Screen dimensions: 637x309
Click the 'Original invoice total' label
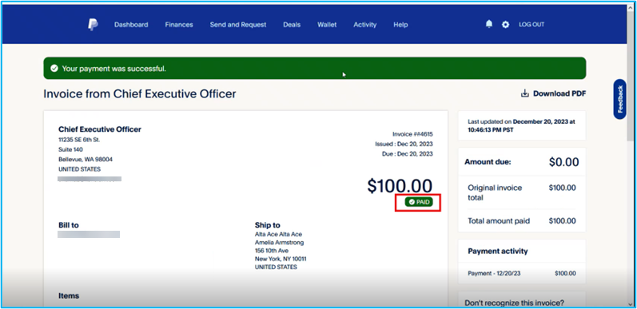495,193
